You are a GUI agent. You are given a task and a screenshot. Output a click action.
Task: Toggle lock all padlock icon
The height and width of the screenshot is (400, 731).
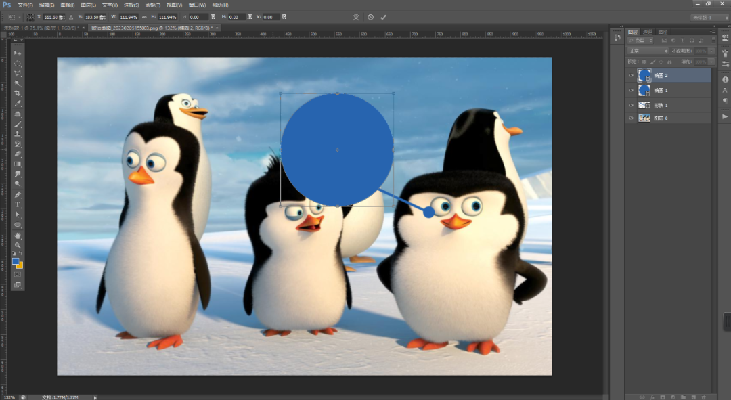(x=669, y=62)
